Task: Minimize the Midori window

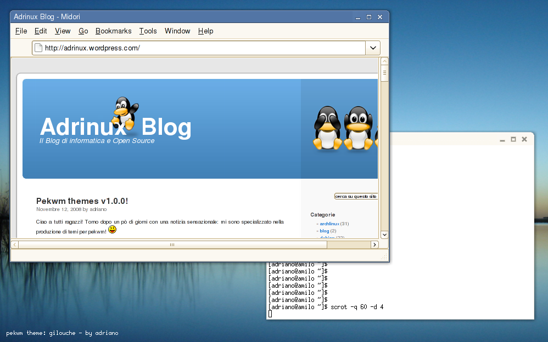Action: (358, 17)
